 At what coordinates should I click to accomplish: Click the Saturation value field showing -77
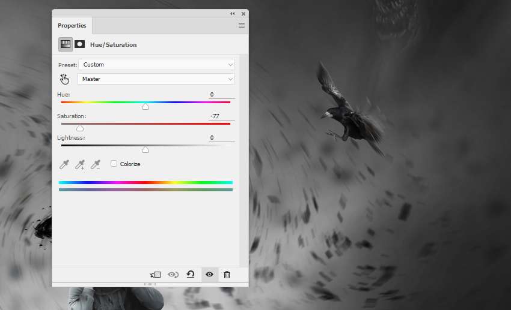click(x=221, y=116)
